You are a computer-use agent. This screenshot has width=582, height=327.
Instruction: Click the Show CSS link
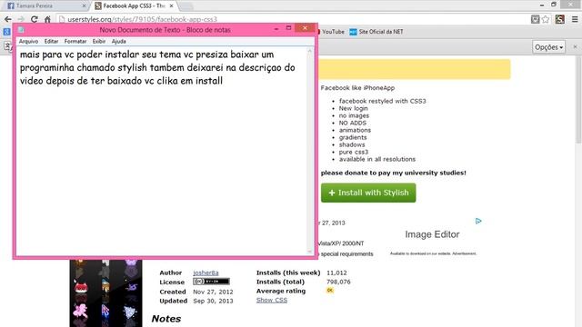click(272, 300)
